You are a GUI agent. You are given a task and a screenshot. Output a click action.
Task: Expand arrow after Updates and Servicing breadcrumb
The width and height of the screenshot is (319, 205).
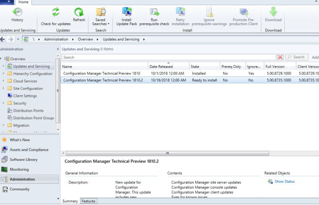[x=144, y=39]
